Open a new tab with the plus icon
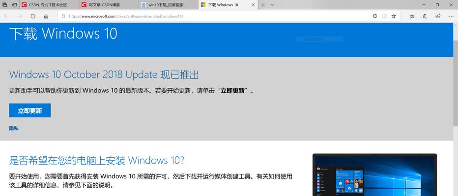The width and height of the screenshot is (458, 196). [x=263, y=5]
